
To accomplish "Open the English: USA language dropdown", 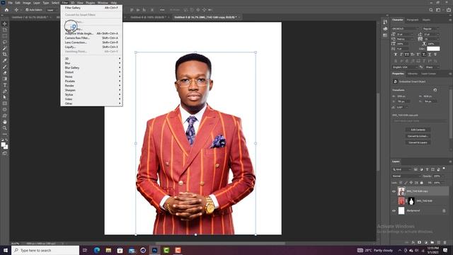I will click(404, 67).
